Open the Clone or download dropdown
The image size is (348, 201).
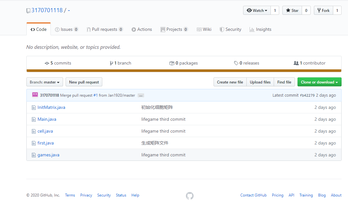(319, 82)
